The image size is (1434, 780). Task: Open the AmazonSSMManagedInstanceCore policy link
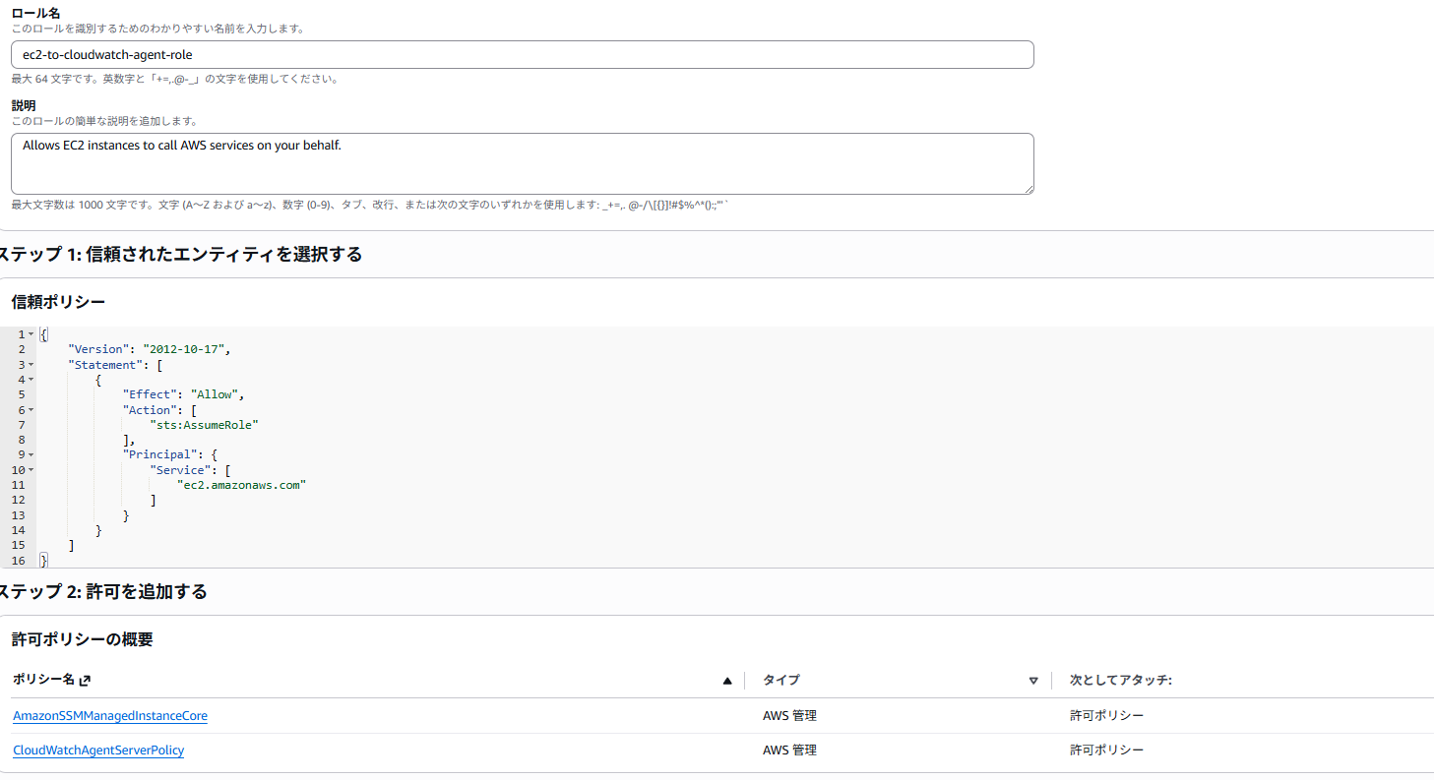coord(110,716)
